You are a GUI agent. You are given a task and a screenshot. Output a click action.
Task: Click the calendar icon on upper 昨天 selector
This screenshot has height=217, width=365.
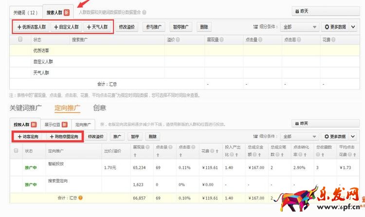[296, 11]
